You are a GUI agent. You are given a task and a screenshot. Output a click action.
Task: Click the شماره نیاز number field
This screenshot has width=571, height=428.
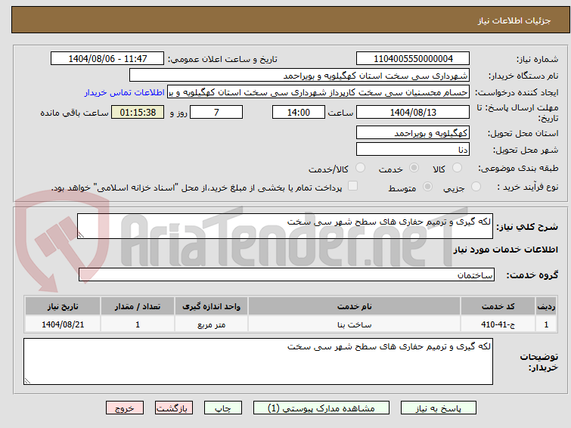click(413, 59)
